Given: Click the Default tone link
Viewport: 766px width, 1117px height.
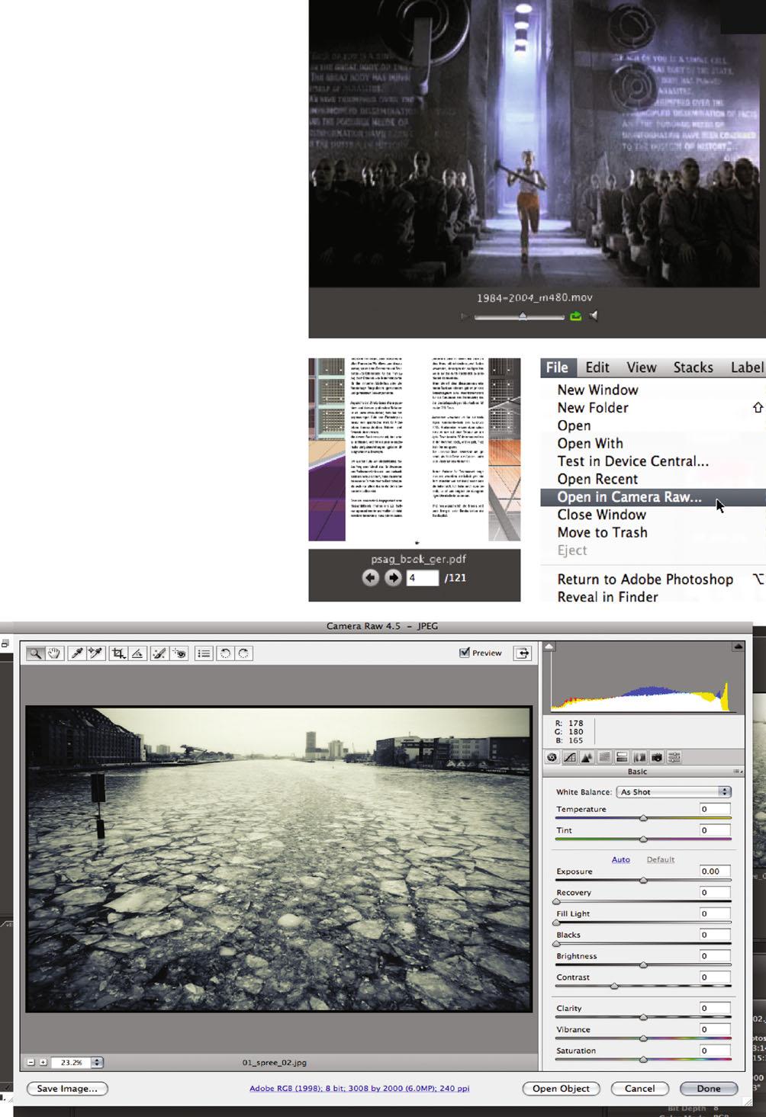Looking at the screenshot, I should (x=661, y=859).
